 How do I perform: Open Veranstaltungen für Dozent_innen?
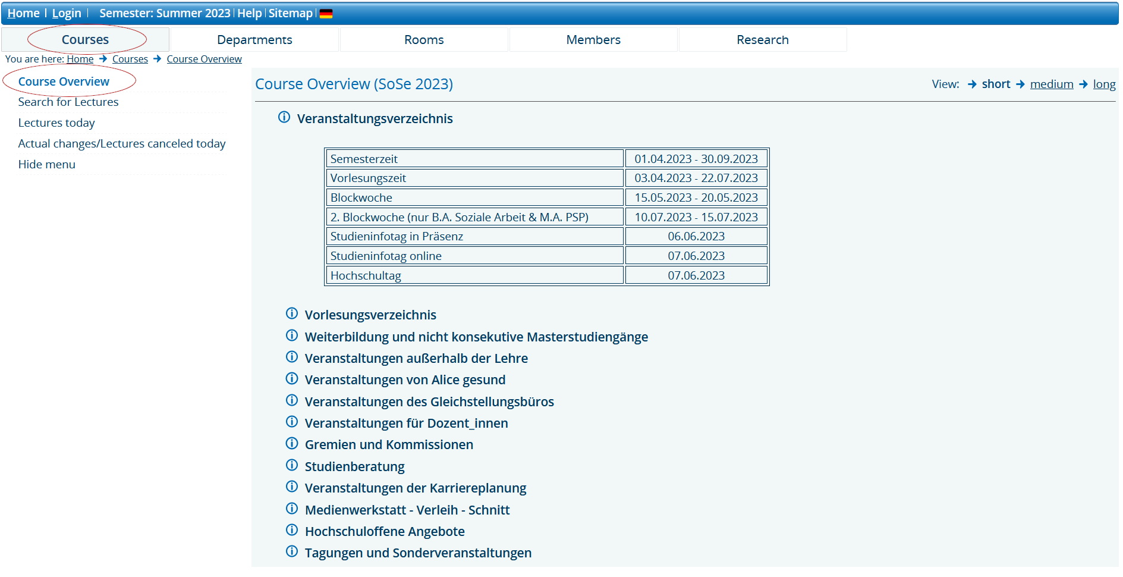(x=406, y=423)
